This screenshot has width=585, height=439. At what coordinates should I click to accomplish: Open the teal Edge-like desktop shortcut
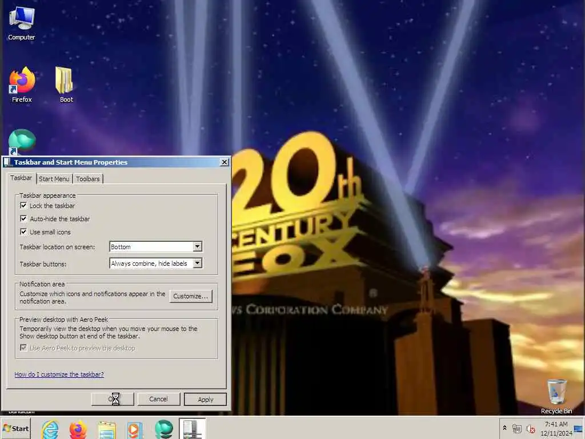click(x=22, y=142)
